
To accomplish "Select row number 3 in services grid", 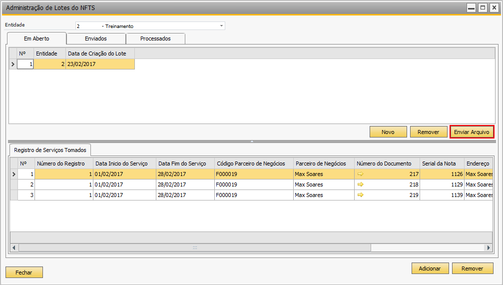I will click(26, 195).
